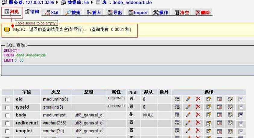Browse distinct values for field aid
This screenshot has width=254, height=138.
click(177, 99)
